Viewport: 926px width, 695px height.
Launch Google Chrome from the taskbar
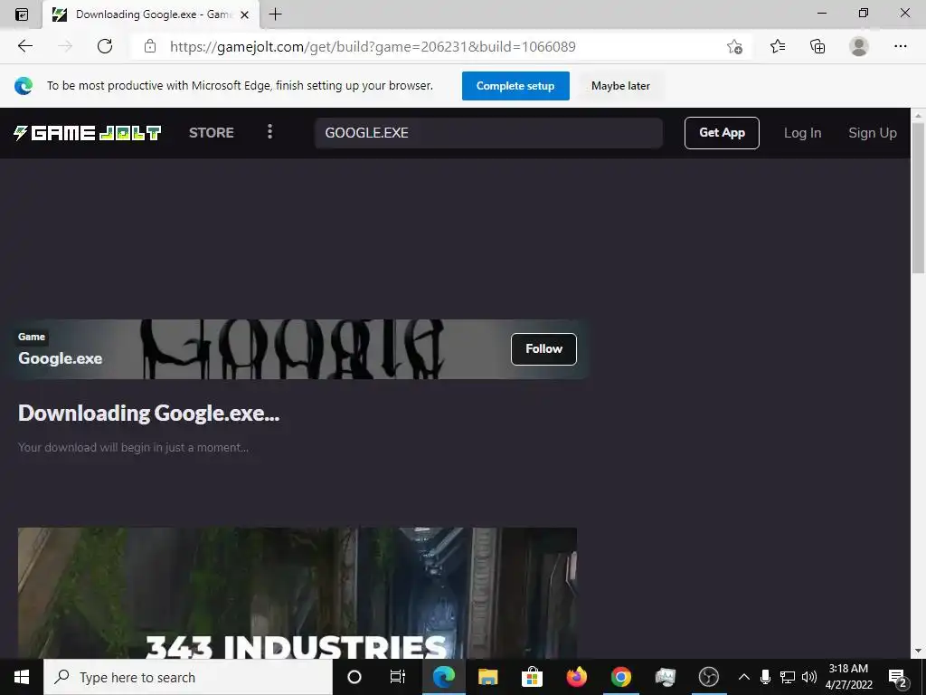[x=620, y=677]
